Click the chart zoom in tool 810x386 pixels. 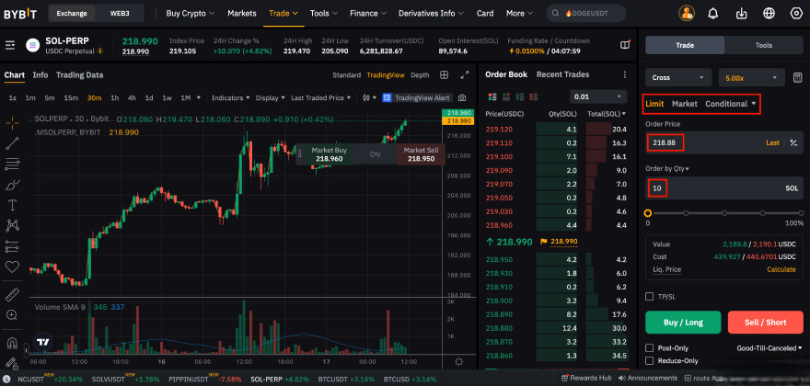coord(12,315)
